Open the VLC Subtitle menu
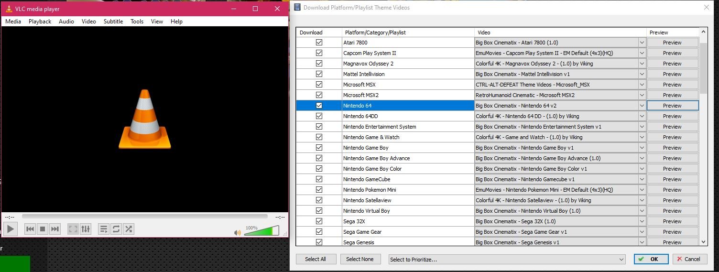 (113, 22)
